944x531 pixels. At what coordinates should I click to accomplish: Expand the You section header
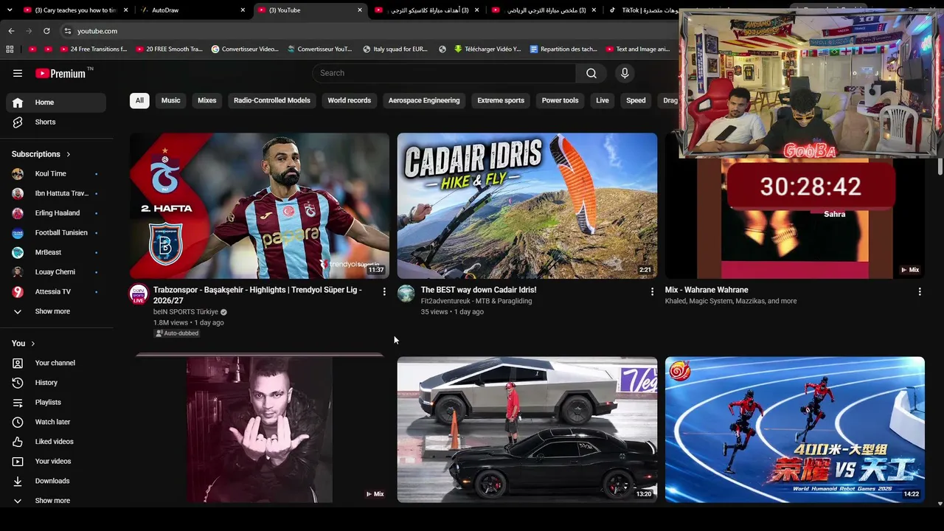(x=24, y=344)
